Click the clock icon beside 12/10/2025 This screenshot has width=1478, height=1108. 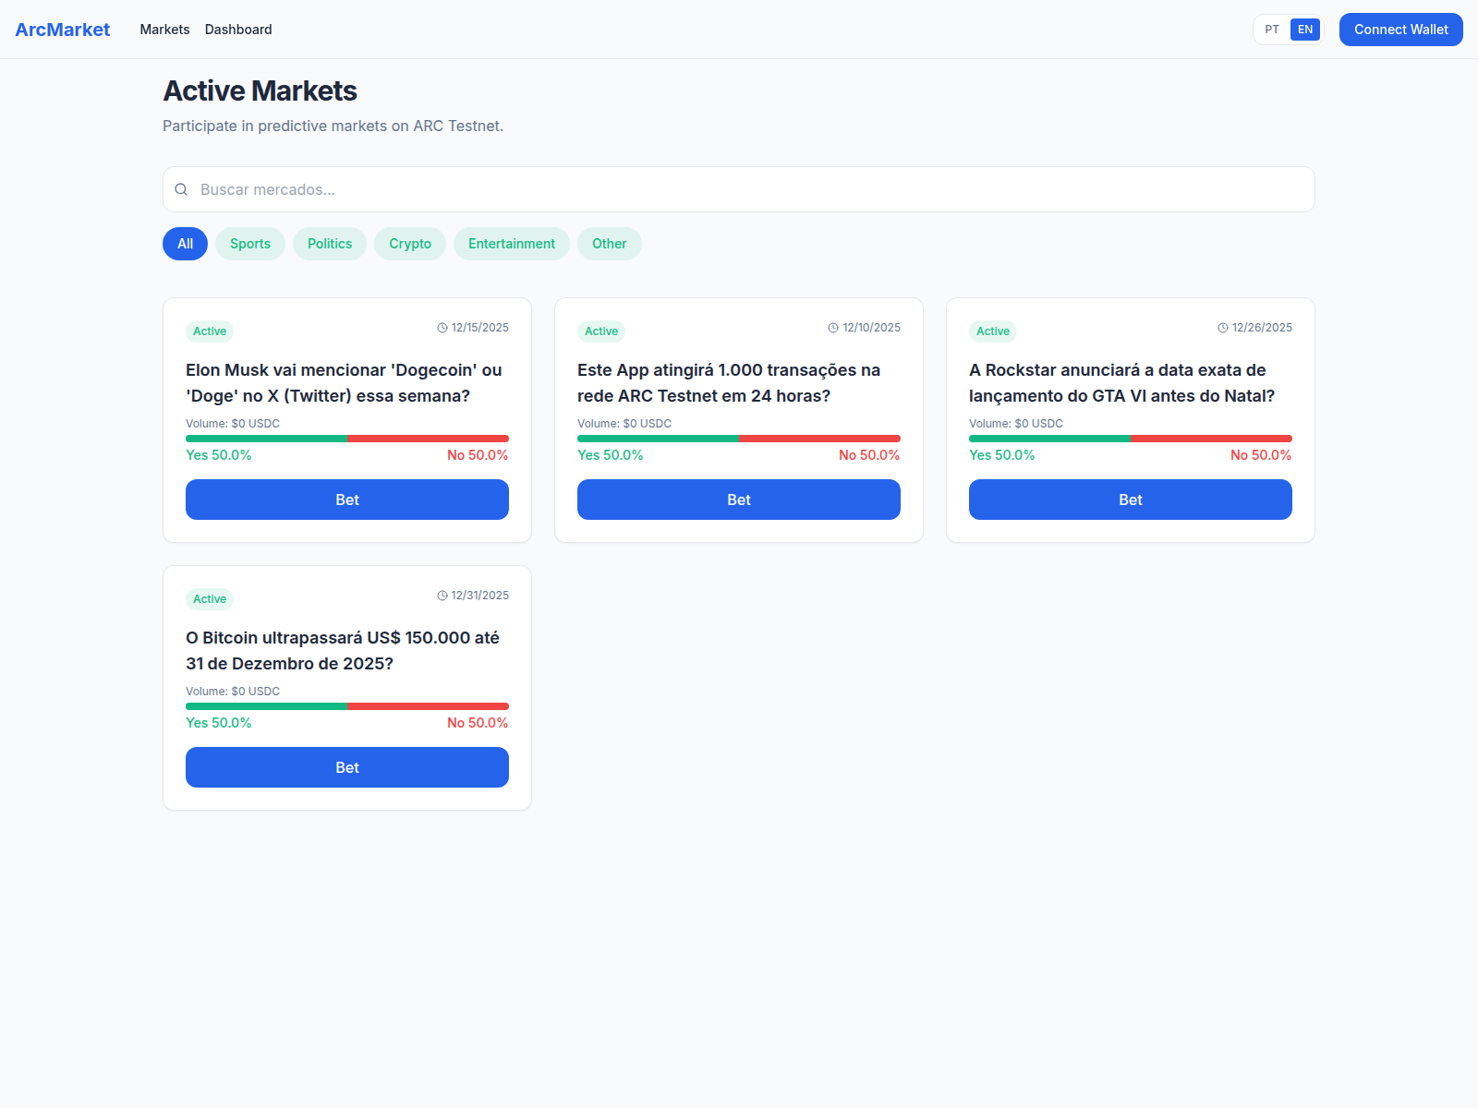[833, 328]
